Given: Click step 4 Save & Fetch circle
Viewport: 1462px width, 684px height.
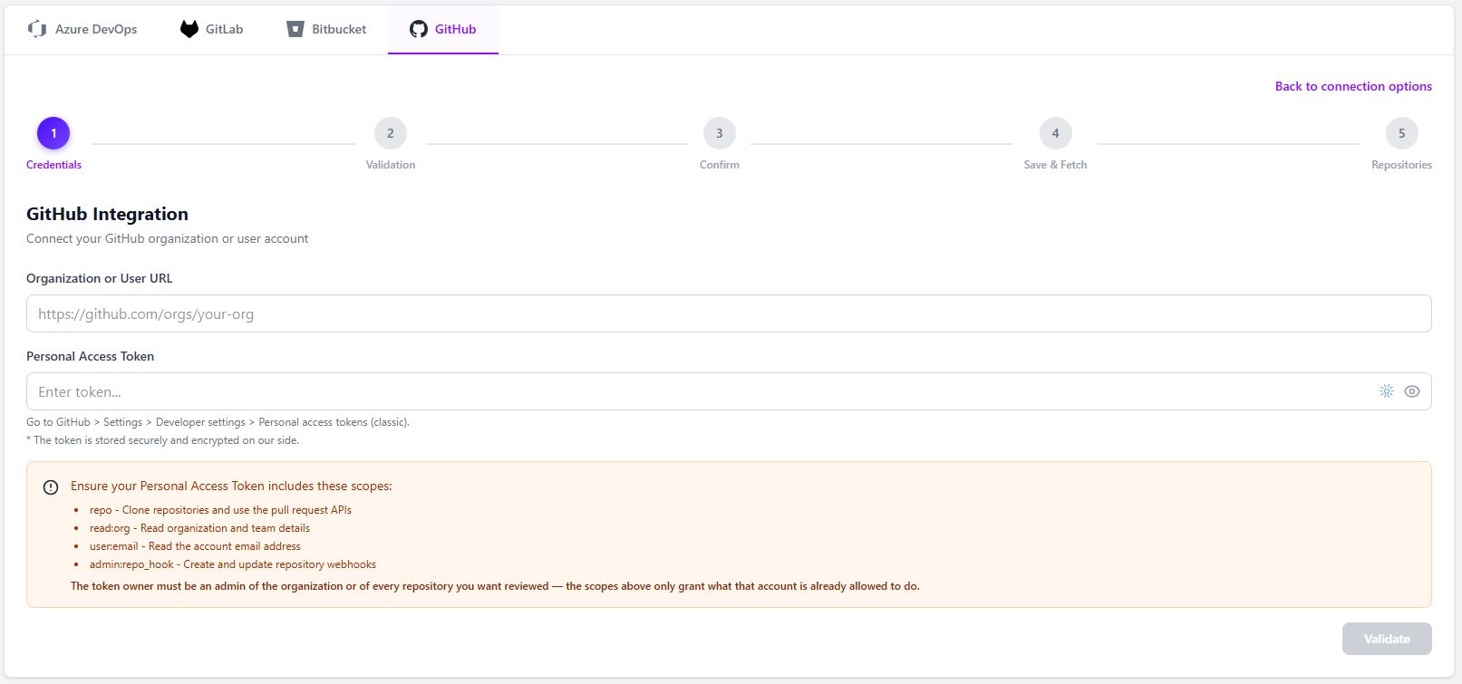Looking at the screenshot, I should [1055, 133].
